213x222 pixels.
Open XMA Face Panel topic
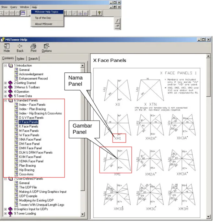[30, 140]
